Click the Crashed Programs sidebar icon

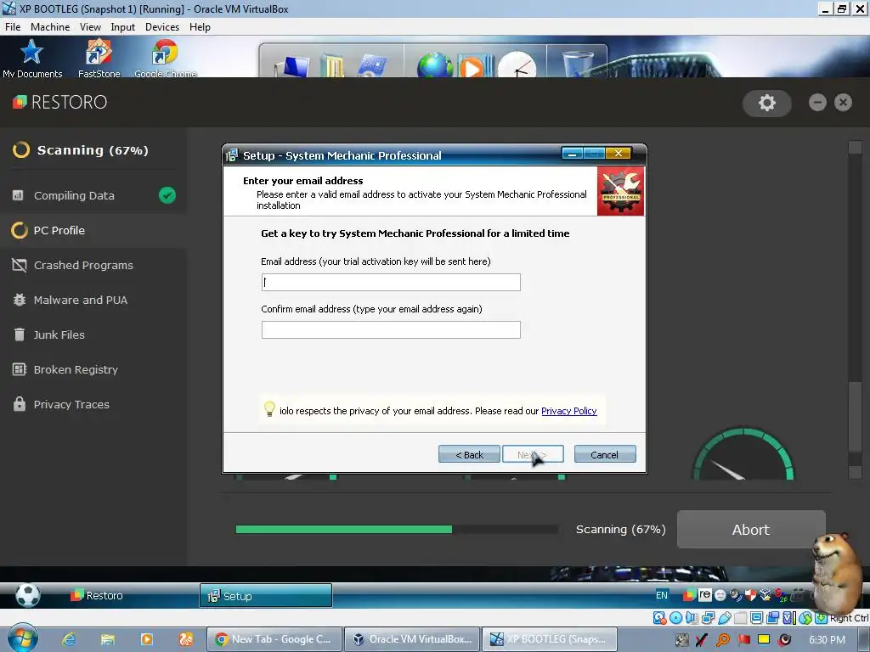pyautogui.click(x=20, y=265)
